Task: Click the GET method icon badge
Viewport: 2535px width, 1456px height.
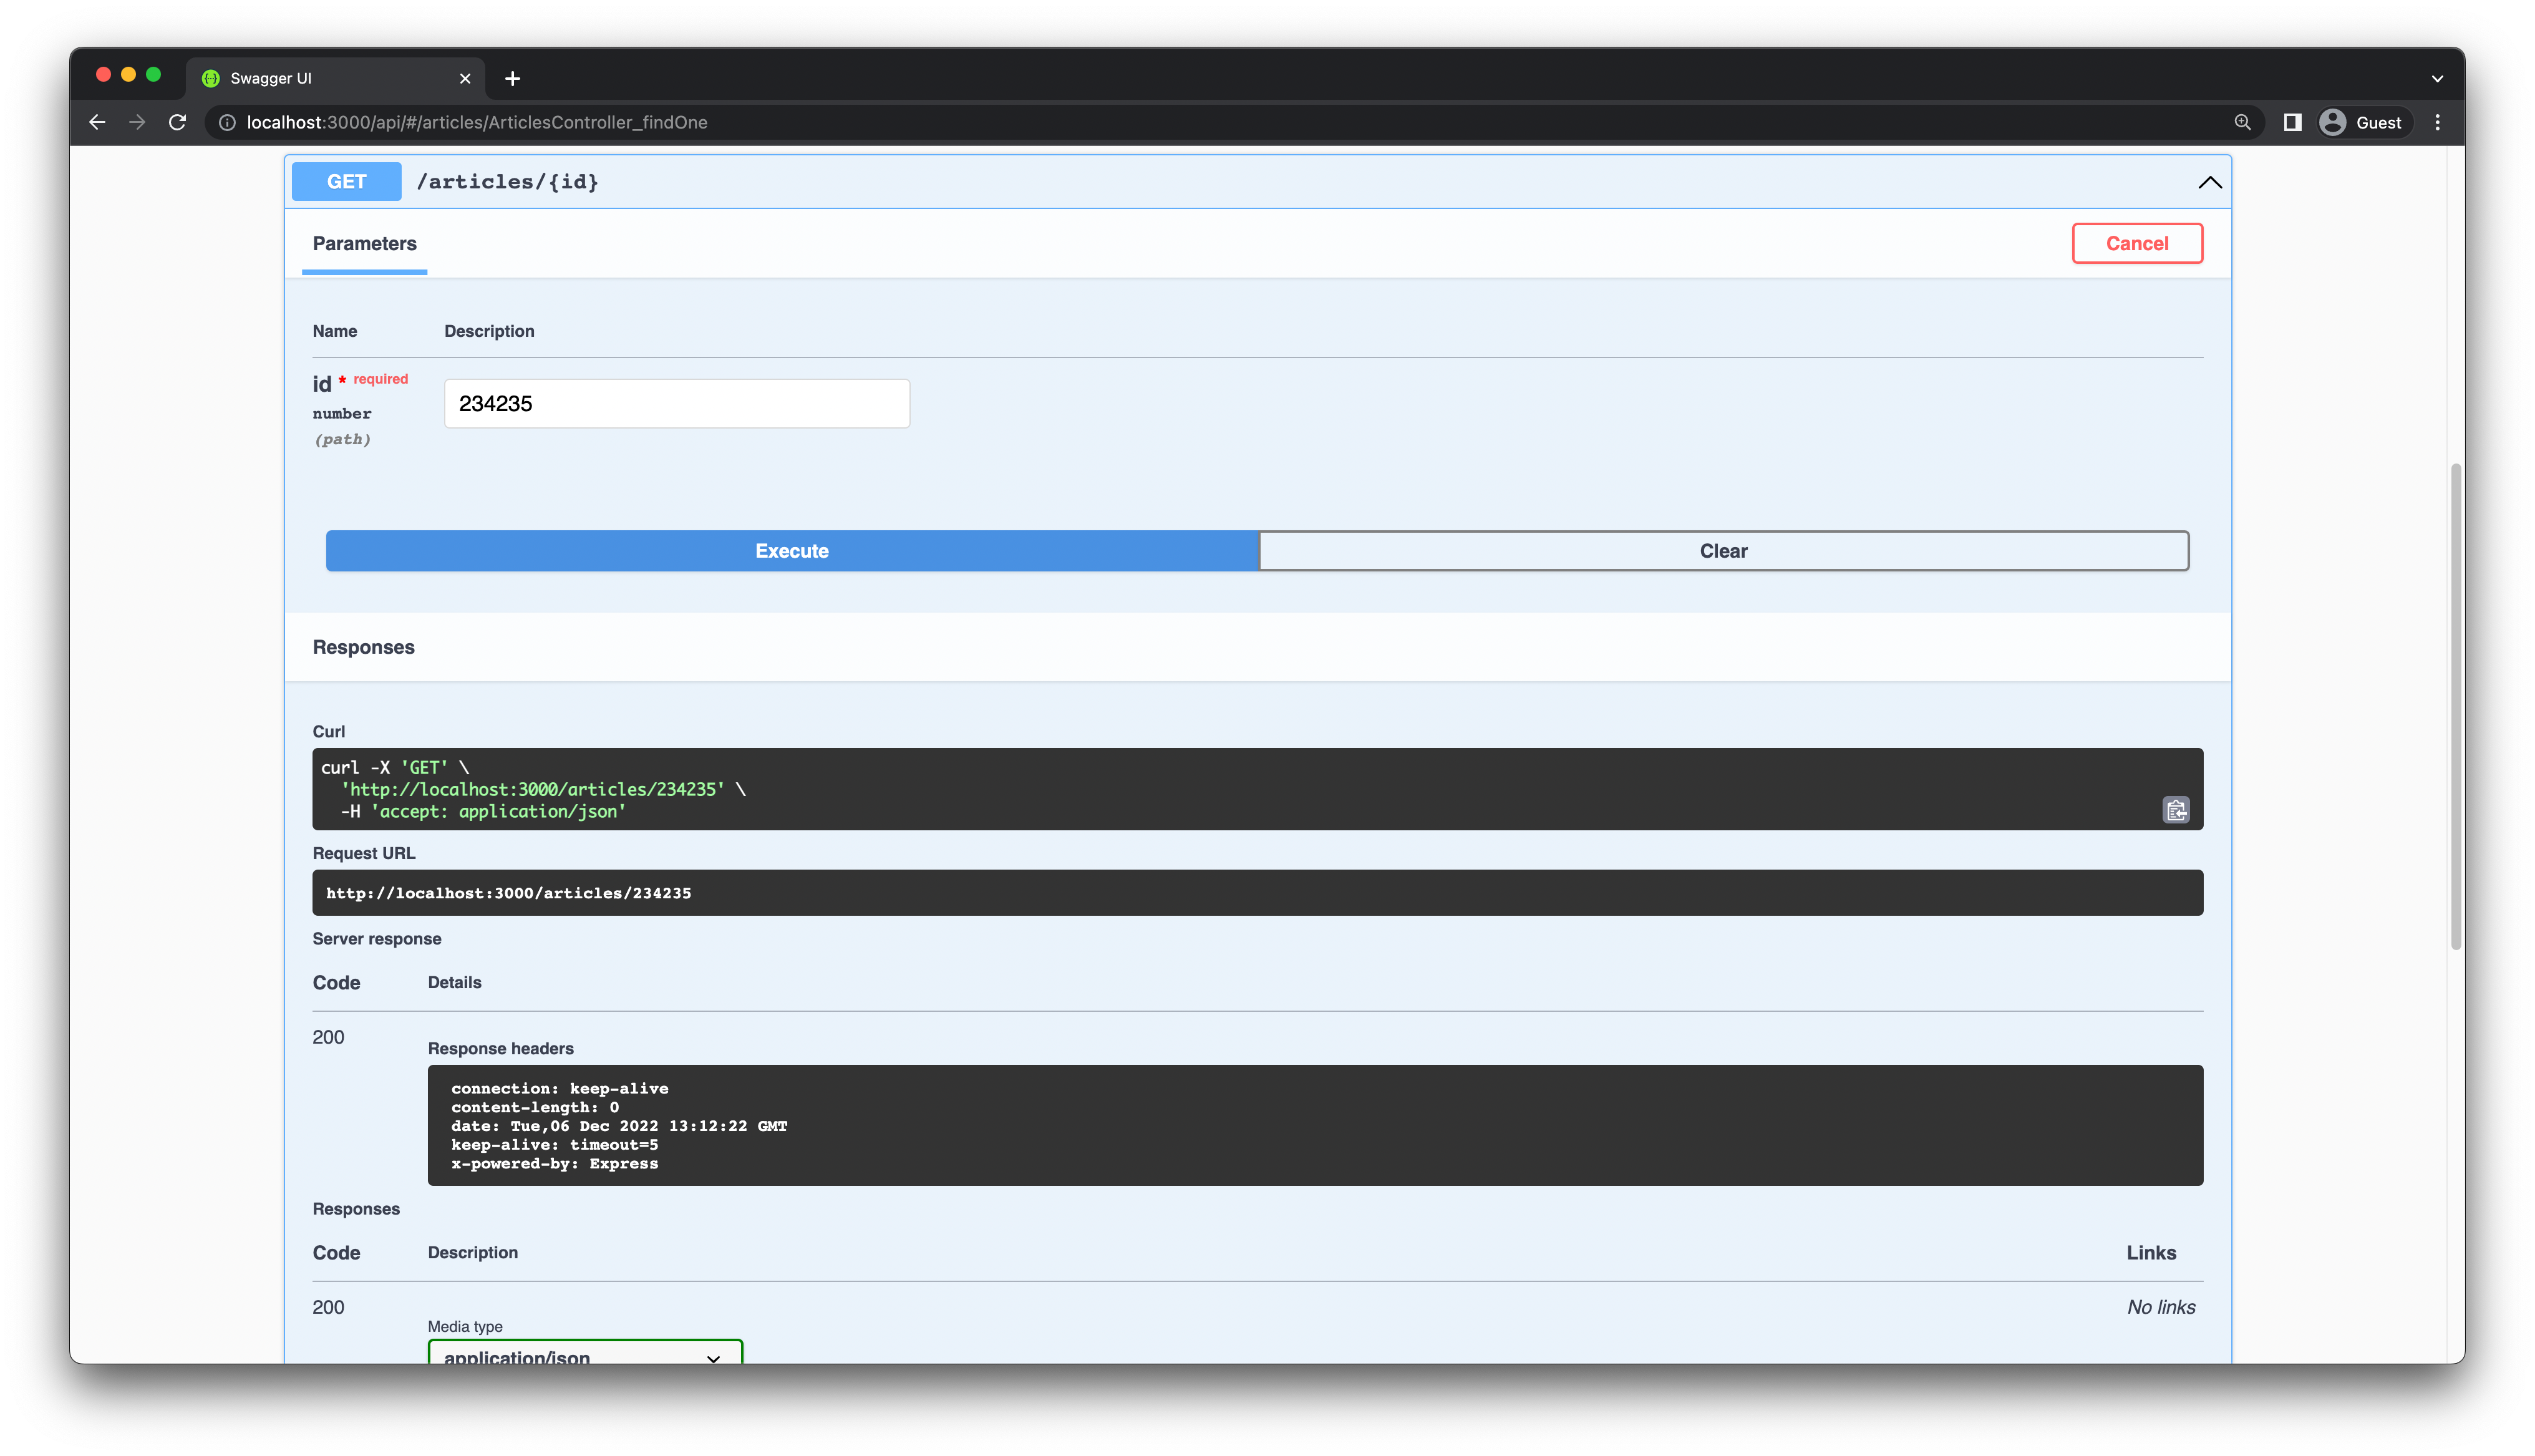Action: pyautogui.click(x=346, y=181)
